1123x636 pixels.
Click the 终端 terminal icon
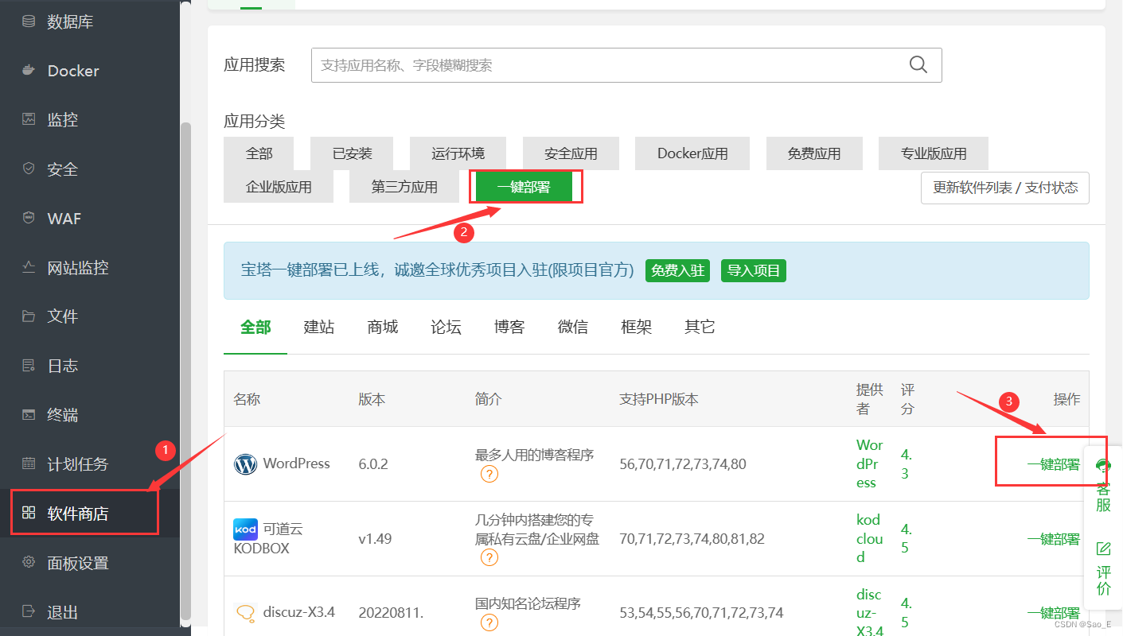pos(29,415)
